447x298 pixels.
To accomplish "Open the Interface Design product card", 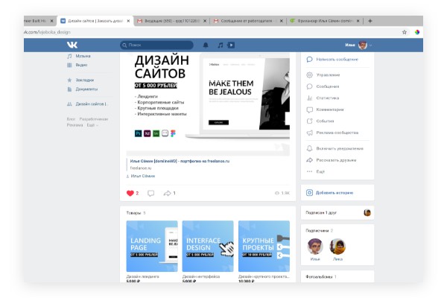I will [208, 246].
